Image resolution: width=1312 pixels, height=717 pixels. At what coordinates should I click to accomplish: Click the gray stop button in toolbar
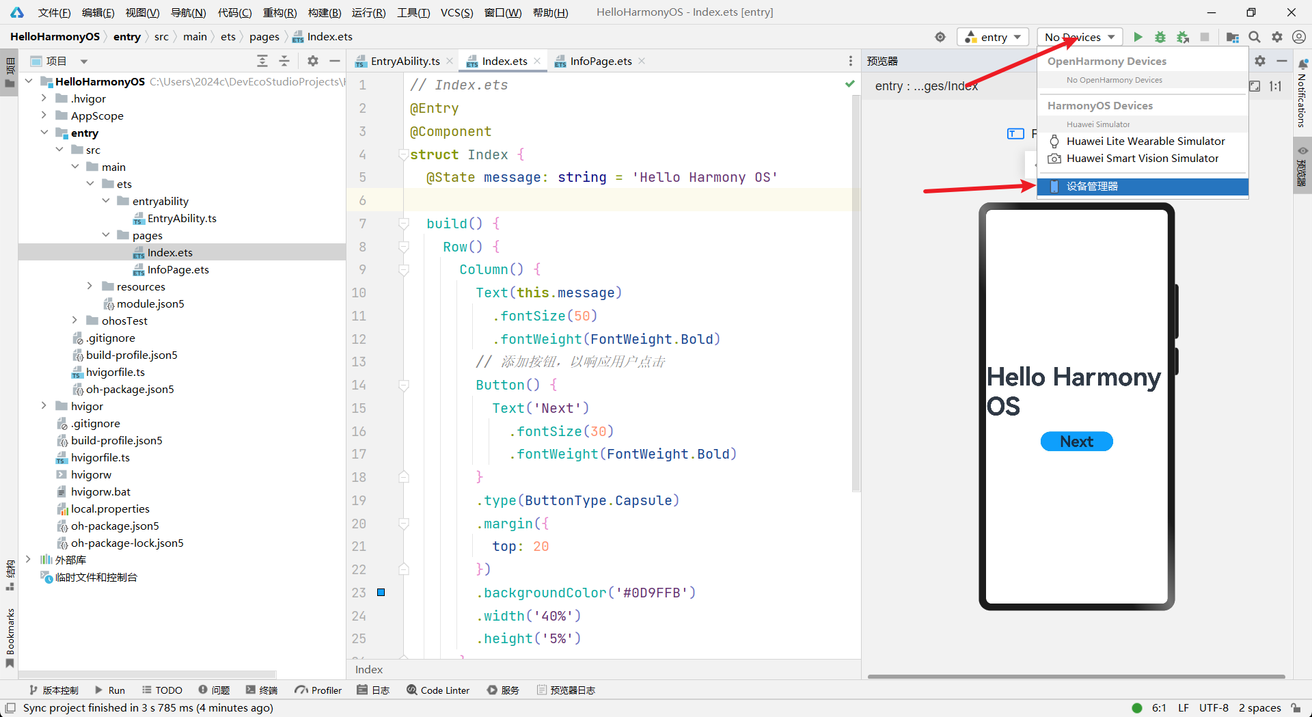coord(1205,37)
